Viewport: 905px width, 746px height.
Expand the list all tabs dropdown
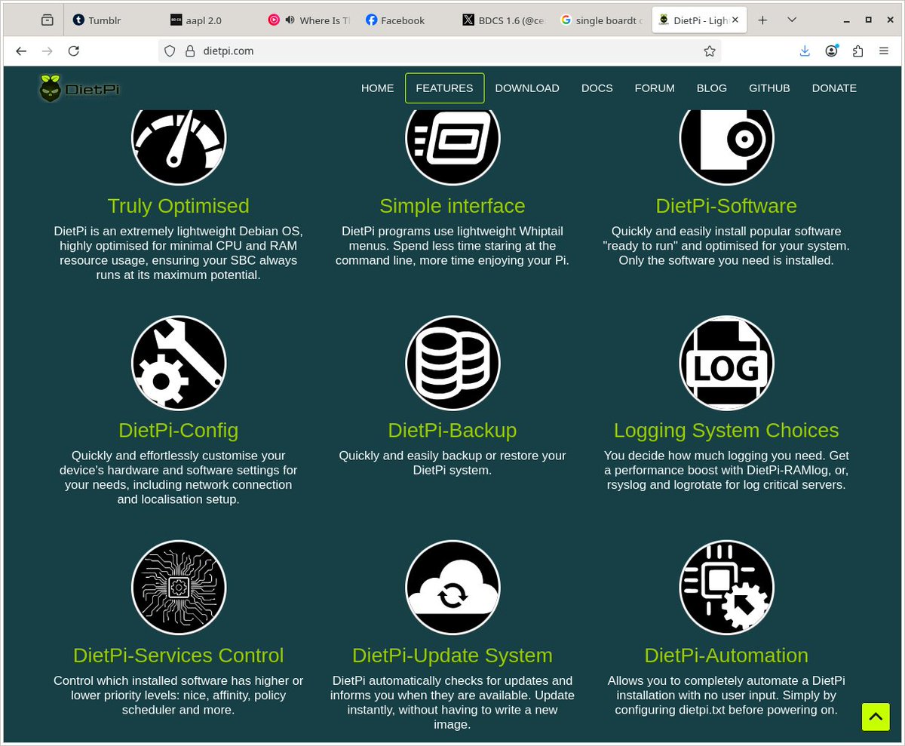(792, 20)
